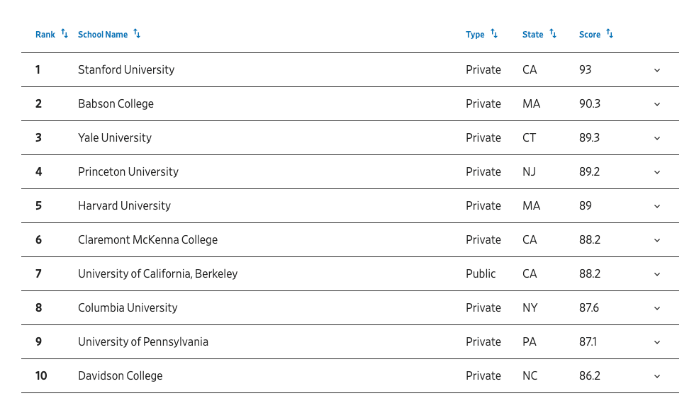
Task: Expand the Babson College row chevron
Action: [x=657, y=104]
